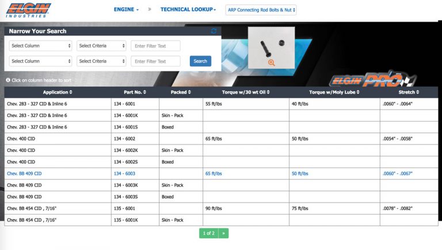Click the Elgin Industries logo
Image resolution: width=442 pixels, height=250 pixels.
click(x=28, y=10)
